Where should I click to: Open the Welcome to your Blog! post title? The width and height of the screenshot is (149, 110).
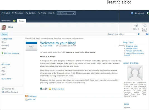58,43
